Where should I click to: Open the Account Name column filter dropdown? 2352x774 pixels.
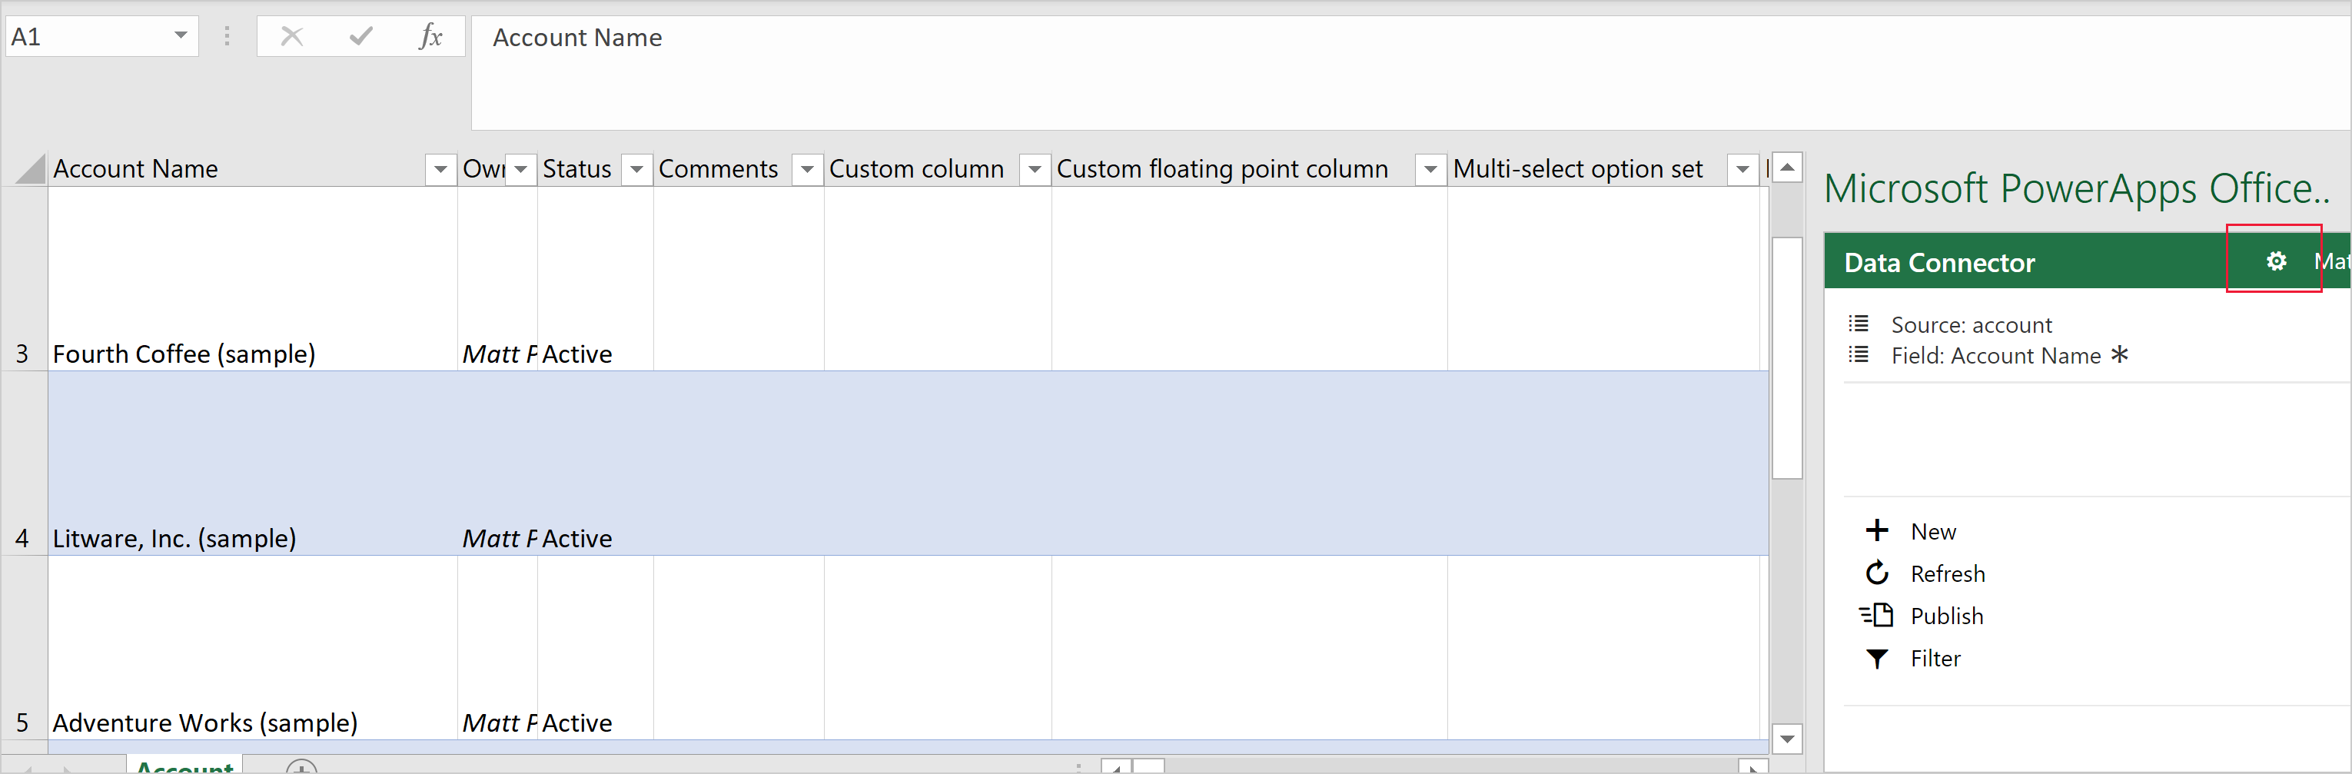(441, 169)
